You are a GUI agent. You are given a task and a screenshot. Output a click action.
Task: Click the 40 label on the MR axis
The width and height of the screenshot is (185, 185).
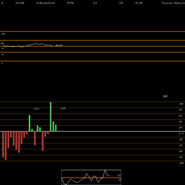pos(181,122)
